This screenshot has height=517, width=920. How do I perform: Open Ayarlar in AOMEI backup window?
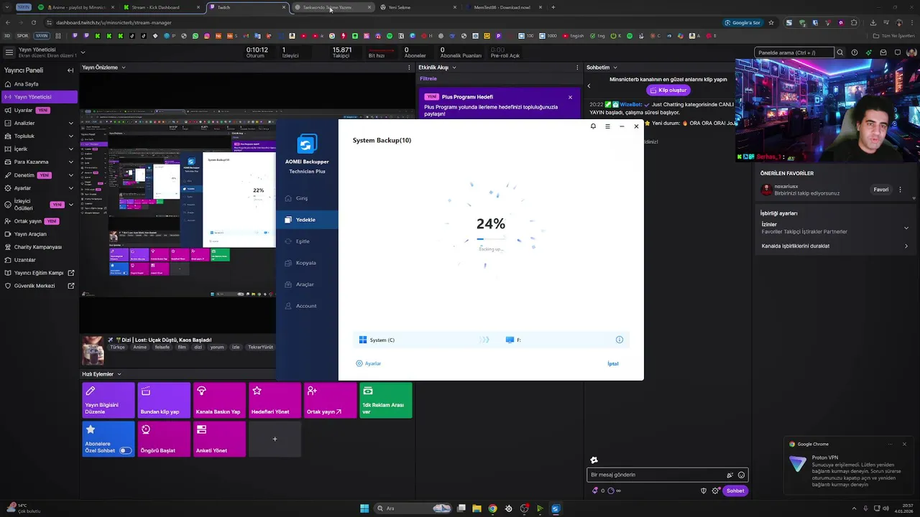369,363
